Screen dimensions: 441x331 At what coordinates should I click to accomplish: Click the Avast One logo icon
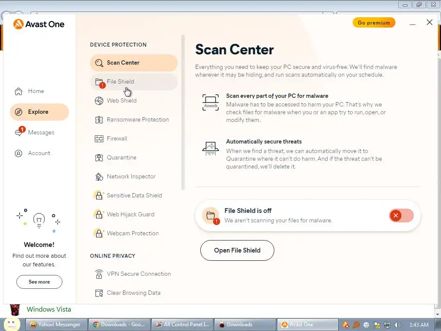pos(18,24)
